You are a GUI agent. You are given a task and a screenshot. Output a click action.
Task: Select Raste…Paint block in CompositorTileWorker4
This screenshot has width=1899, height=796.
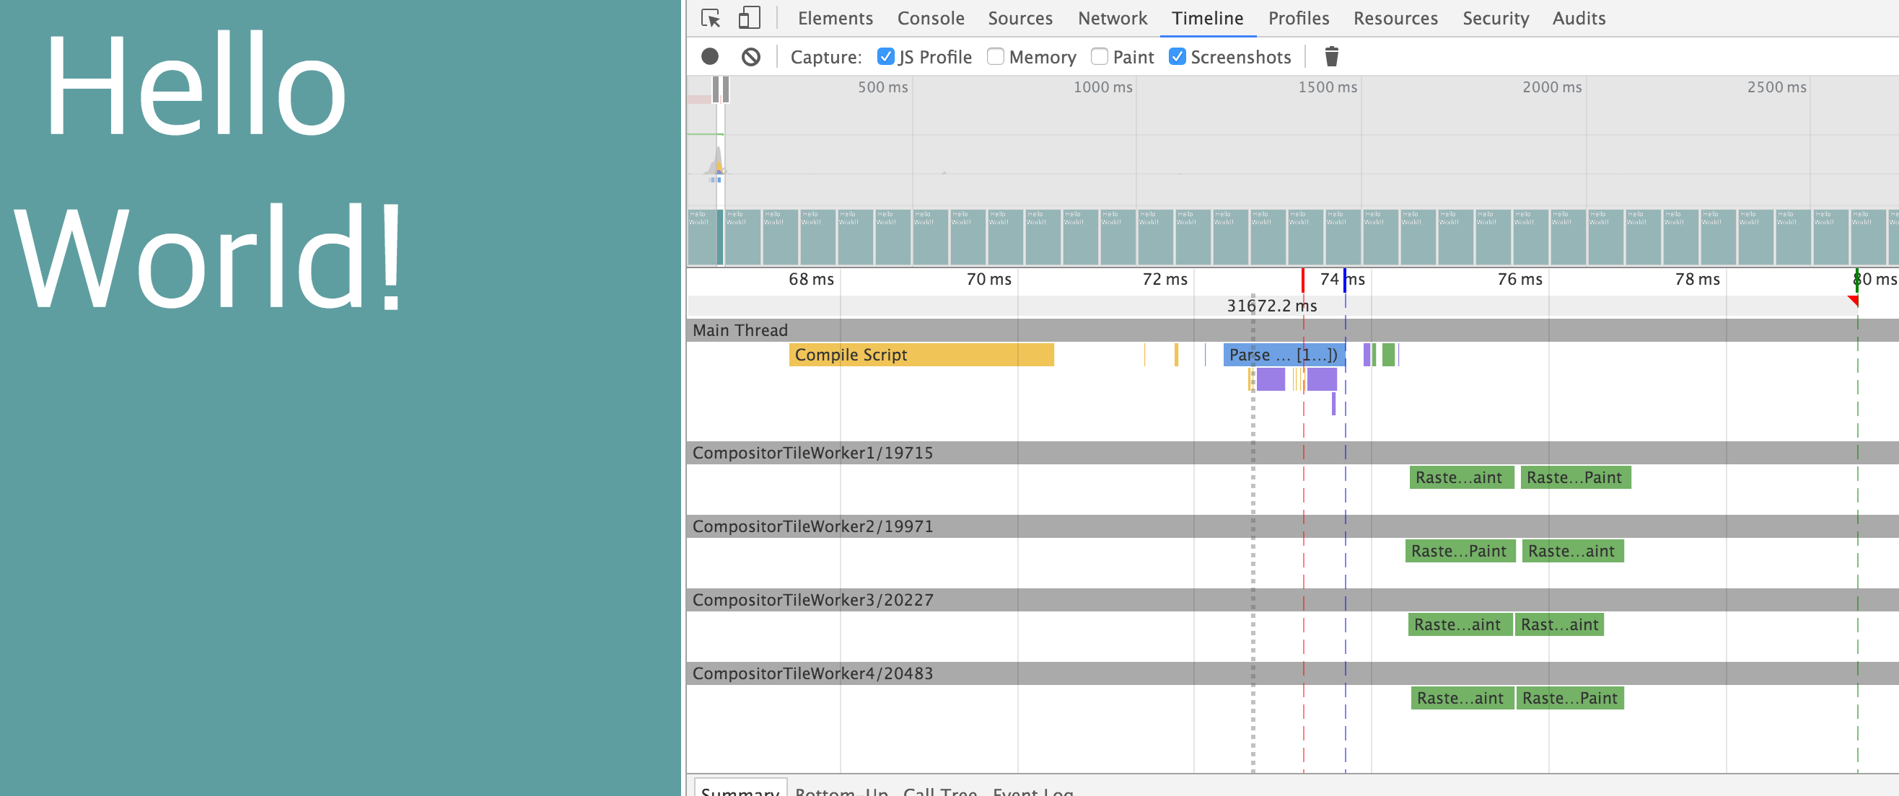(x=1570, y=698)
